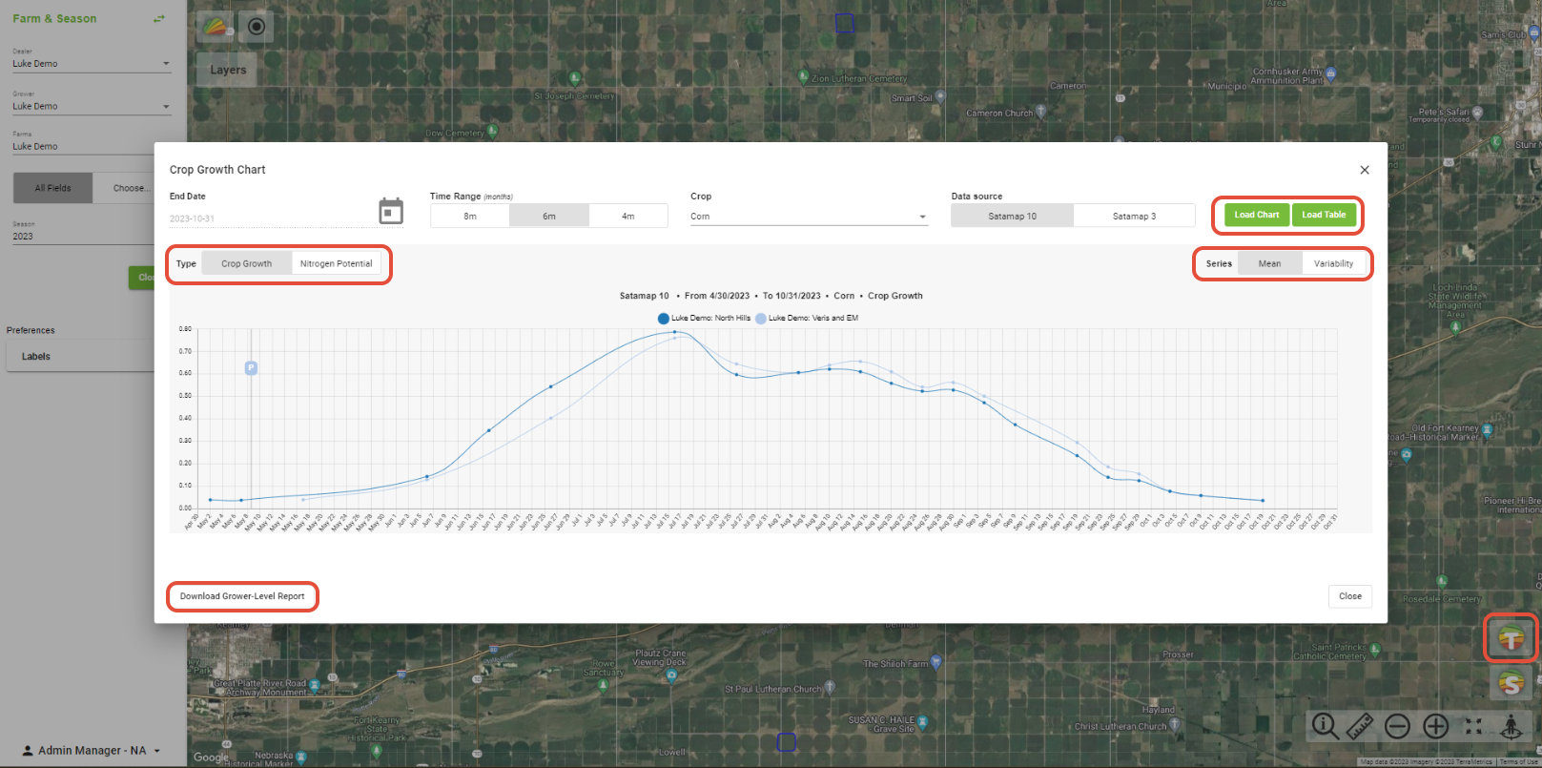Open the Labels preference item
Image resolution: width=1542 pixels, height=768 pixels.
click(81, 357)
